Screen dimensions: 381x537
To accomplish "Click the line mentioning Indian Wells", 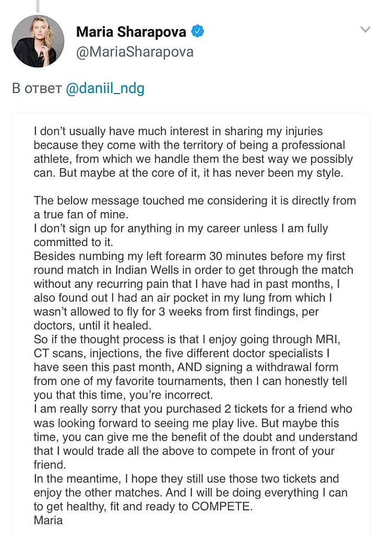I will [193, 271].
